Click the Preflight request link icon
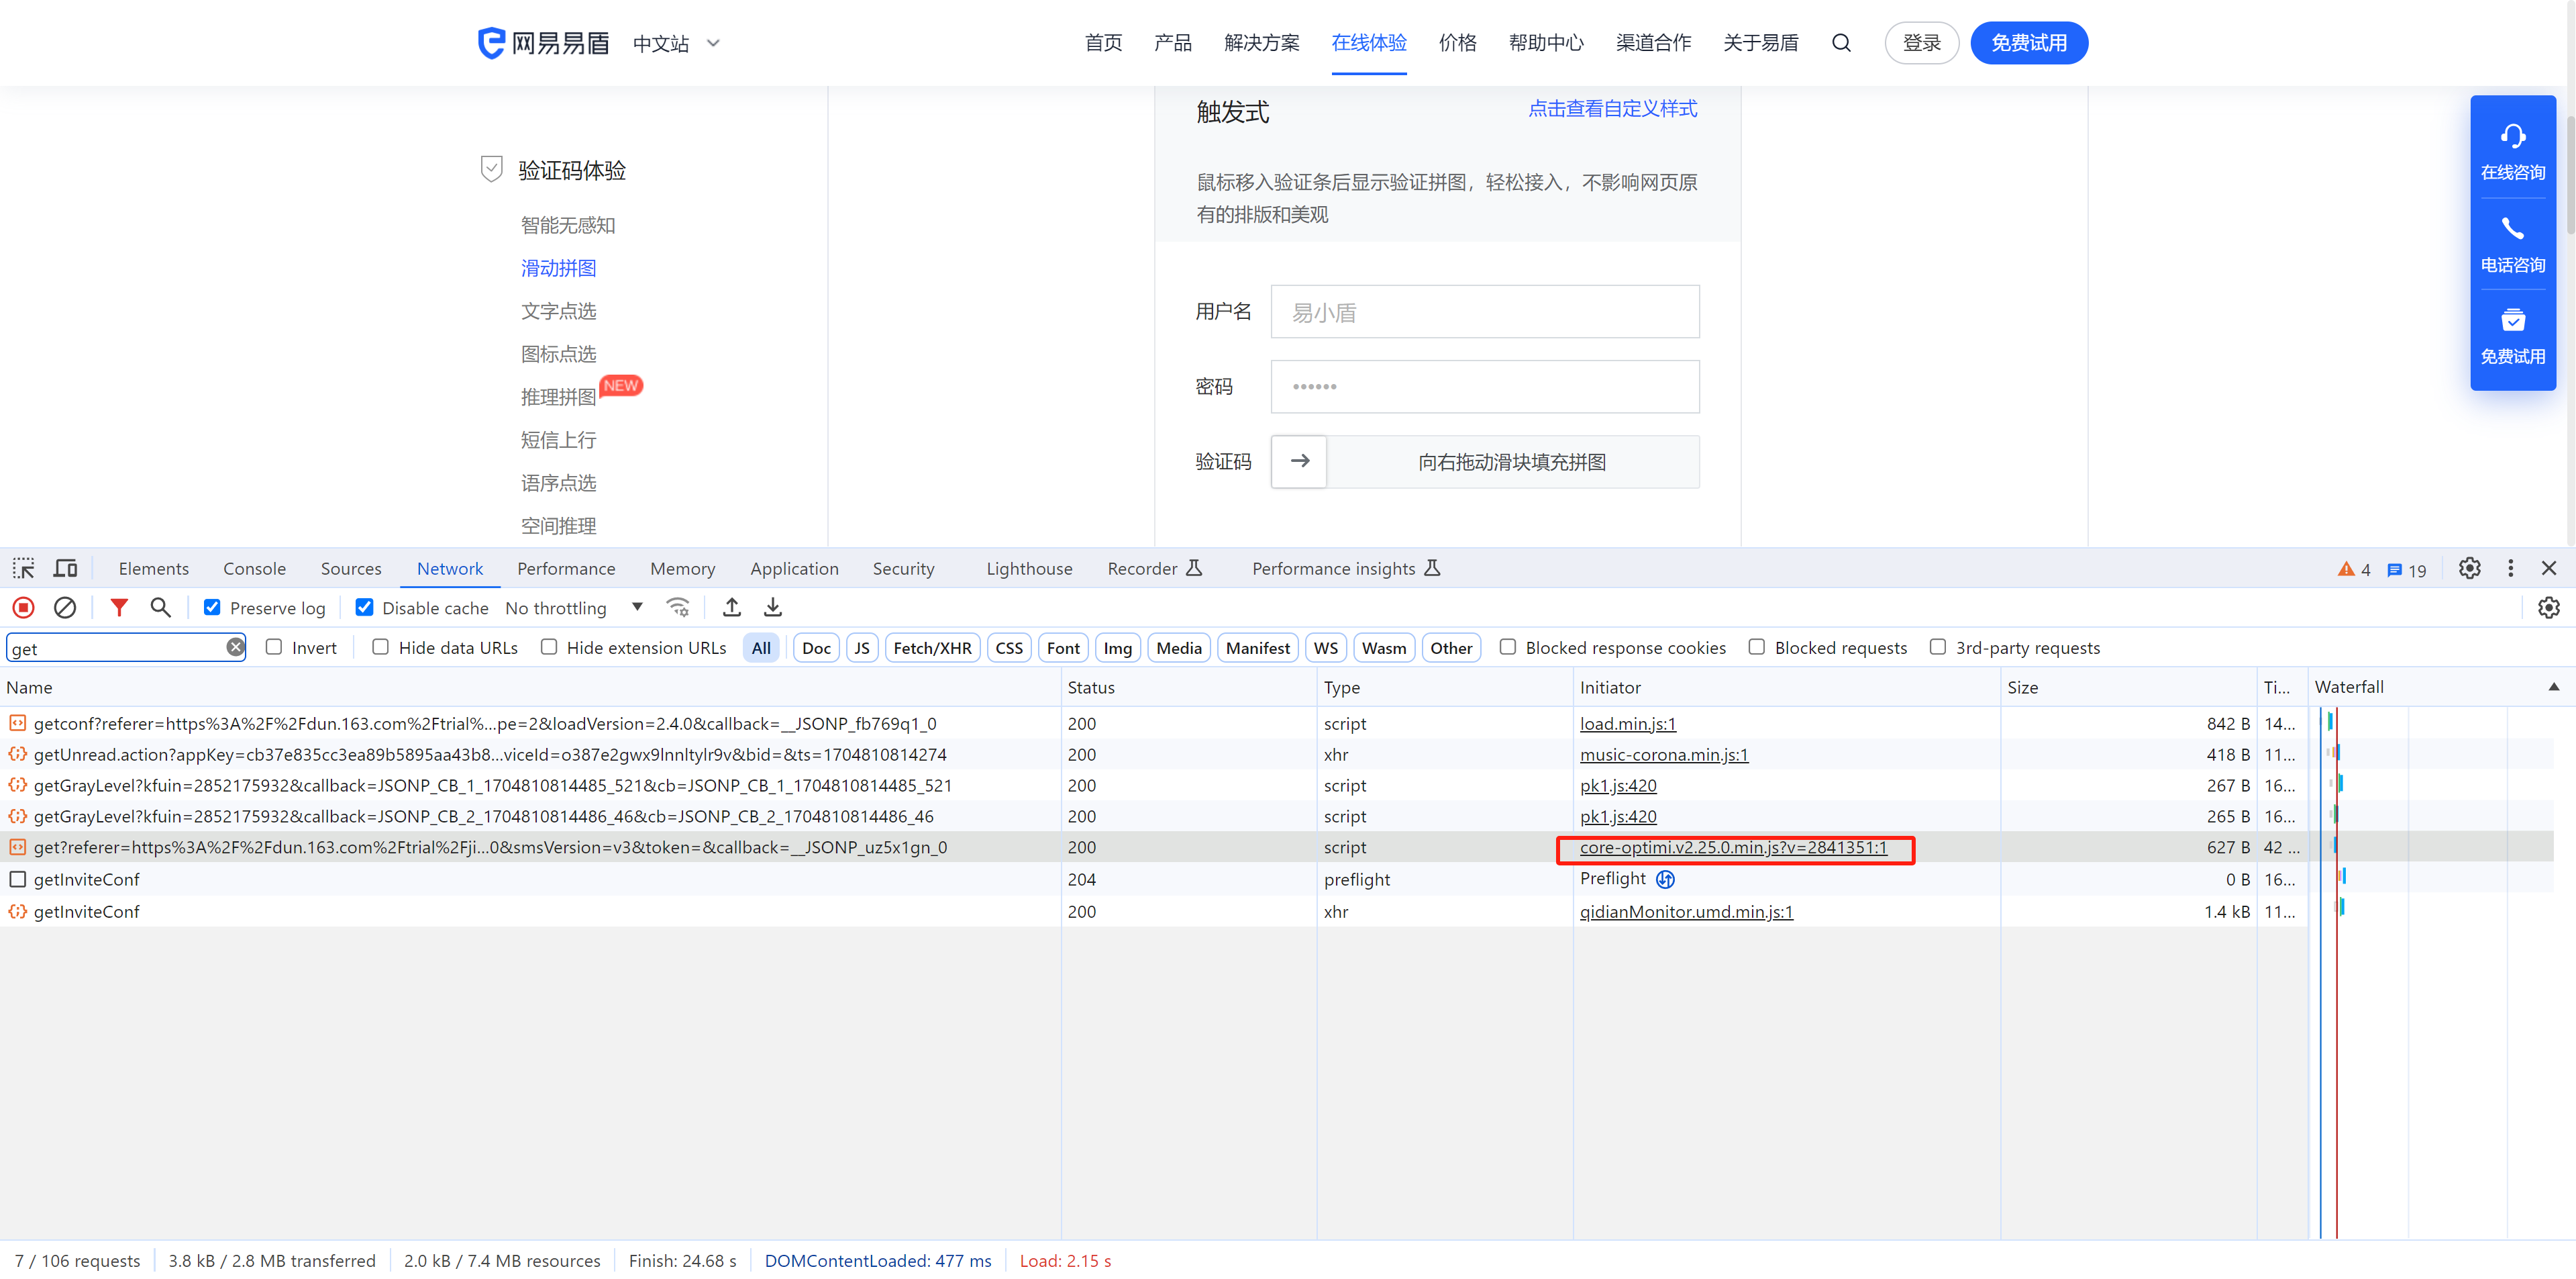Screen dimensions: 2576x1279 tap(1665, 879)
